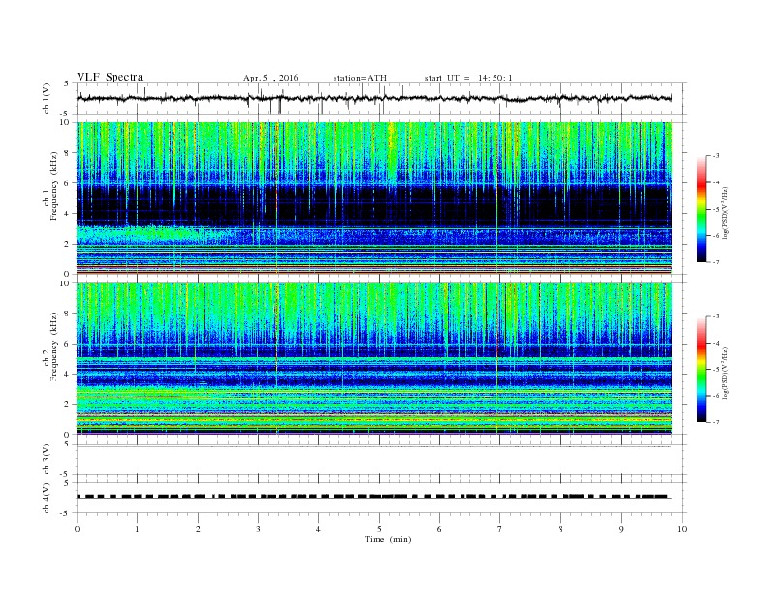The image size is (768, 594).
Task: Click the ch.1 frequency axis "6" tick label
Action: click(68, 183)
